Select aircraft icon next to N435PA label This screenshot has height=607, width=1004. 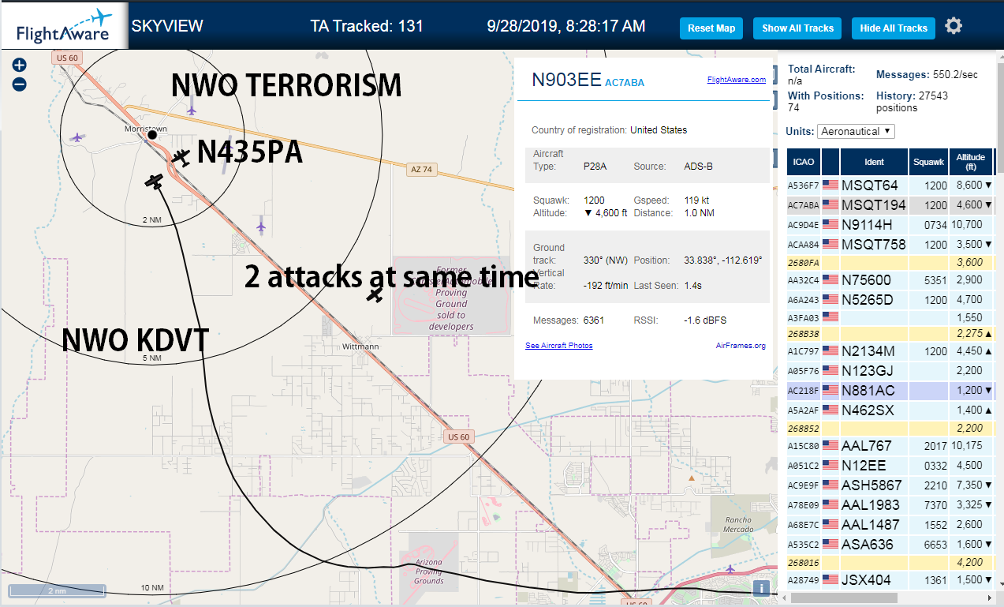[x=181, y=157]
